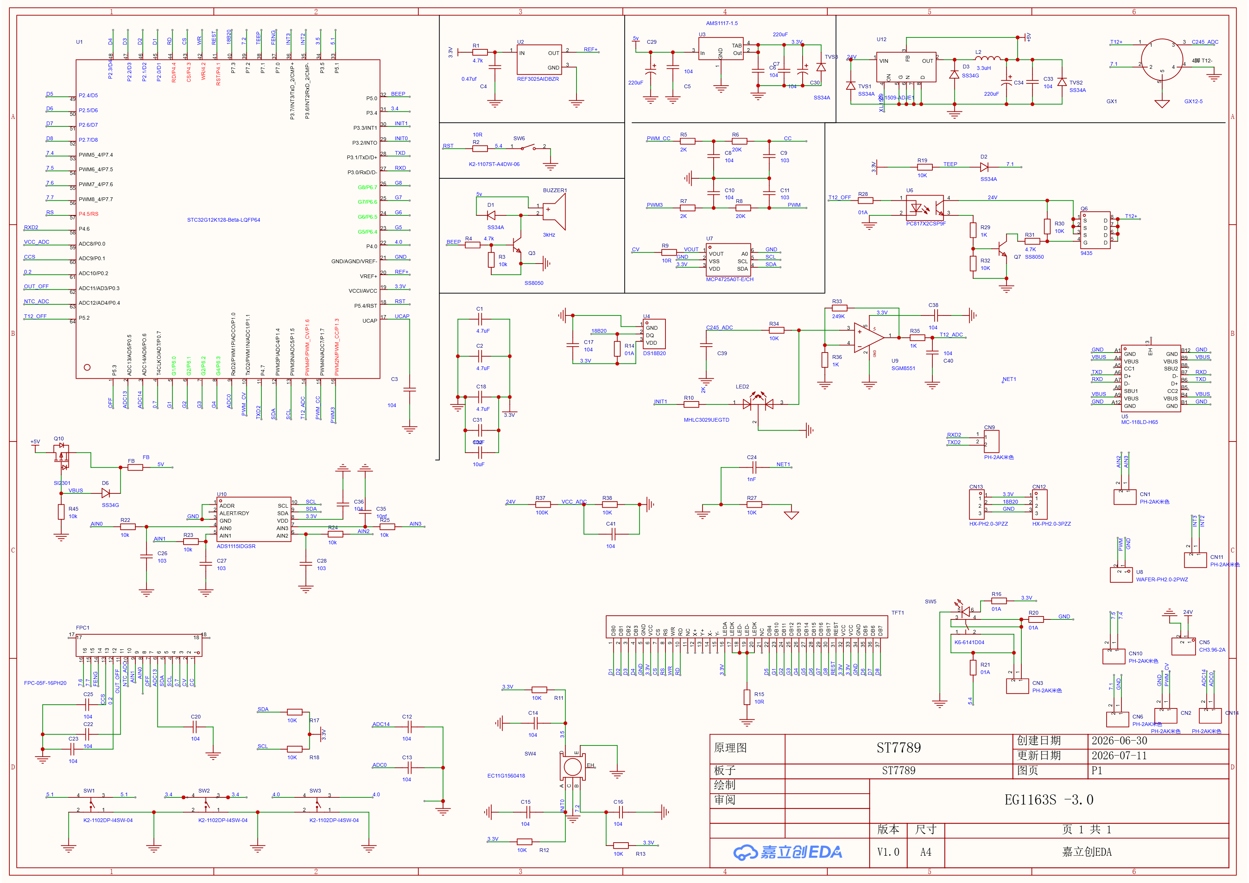Click the K6-6141D04 switch label

coord(969,643)
